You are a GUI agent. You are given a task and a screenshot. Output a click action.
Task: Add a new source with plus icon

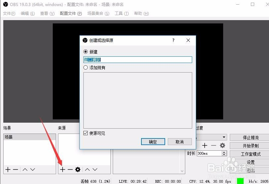pyautogui.click(x=63, y=169)
